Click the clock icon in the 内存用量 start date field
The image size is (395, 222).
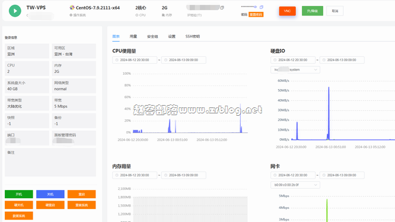(x=117, y=175)
